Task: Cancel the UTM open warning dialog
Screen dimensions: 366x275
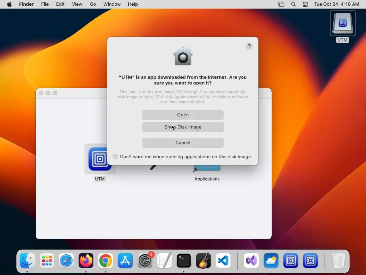Action: click(x=183, y=143)
